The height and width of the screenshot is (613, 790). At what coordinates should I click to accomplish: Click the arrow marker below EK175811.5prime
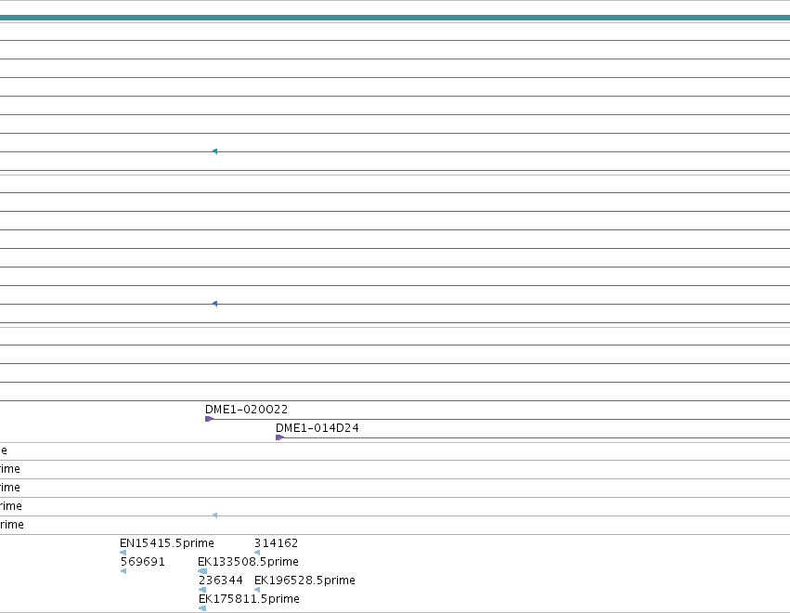click(202, 608)
